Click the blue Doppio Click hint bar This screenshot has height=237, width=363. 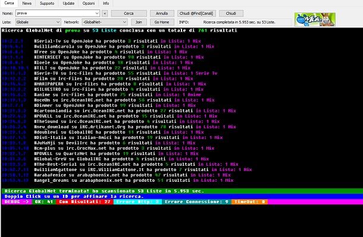tap(182, 197)
